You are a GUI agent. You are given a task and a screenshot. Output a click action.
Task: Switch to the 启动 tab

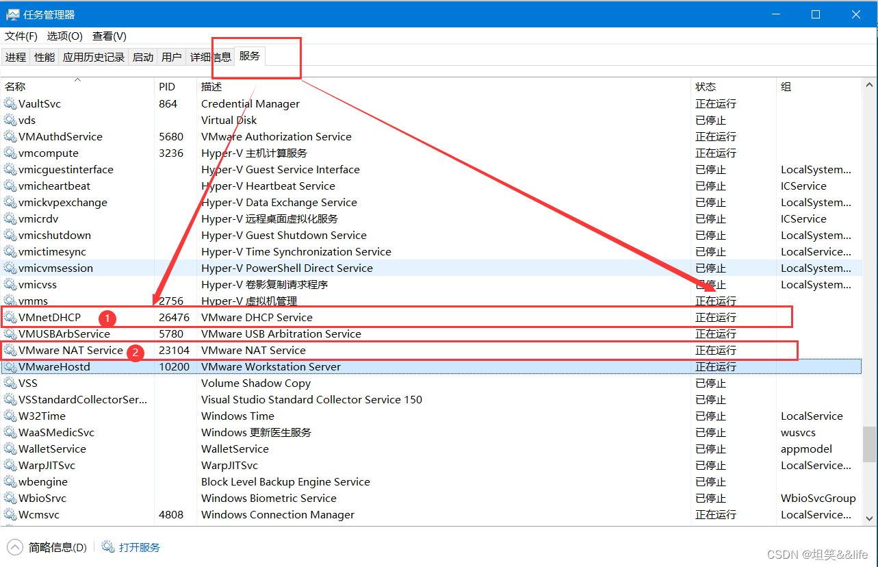click(143, 58)
